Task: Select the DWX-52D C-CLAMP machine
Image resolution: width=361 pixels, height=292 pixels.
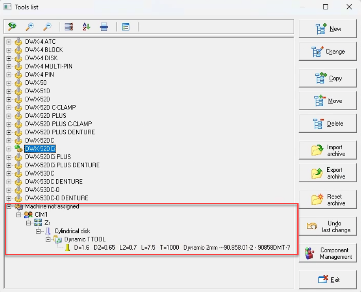Action: click(50, 108)
